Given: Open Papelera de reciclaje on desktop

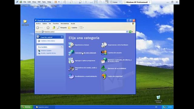Looking at the screenshot, I should pyautogui.click(x=158, y=97).
